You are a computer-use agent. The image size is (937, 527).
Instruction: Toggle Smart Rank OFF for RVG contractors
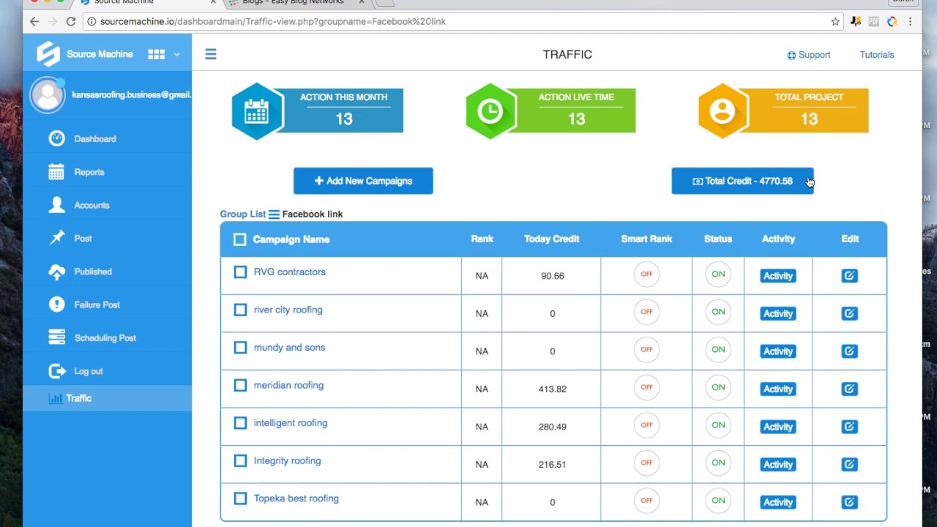(x=646, y=274)
